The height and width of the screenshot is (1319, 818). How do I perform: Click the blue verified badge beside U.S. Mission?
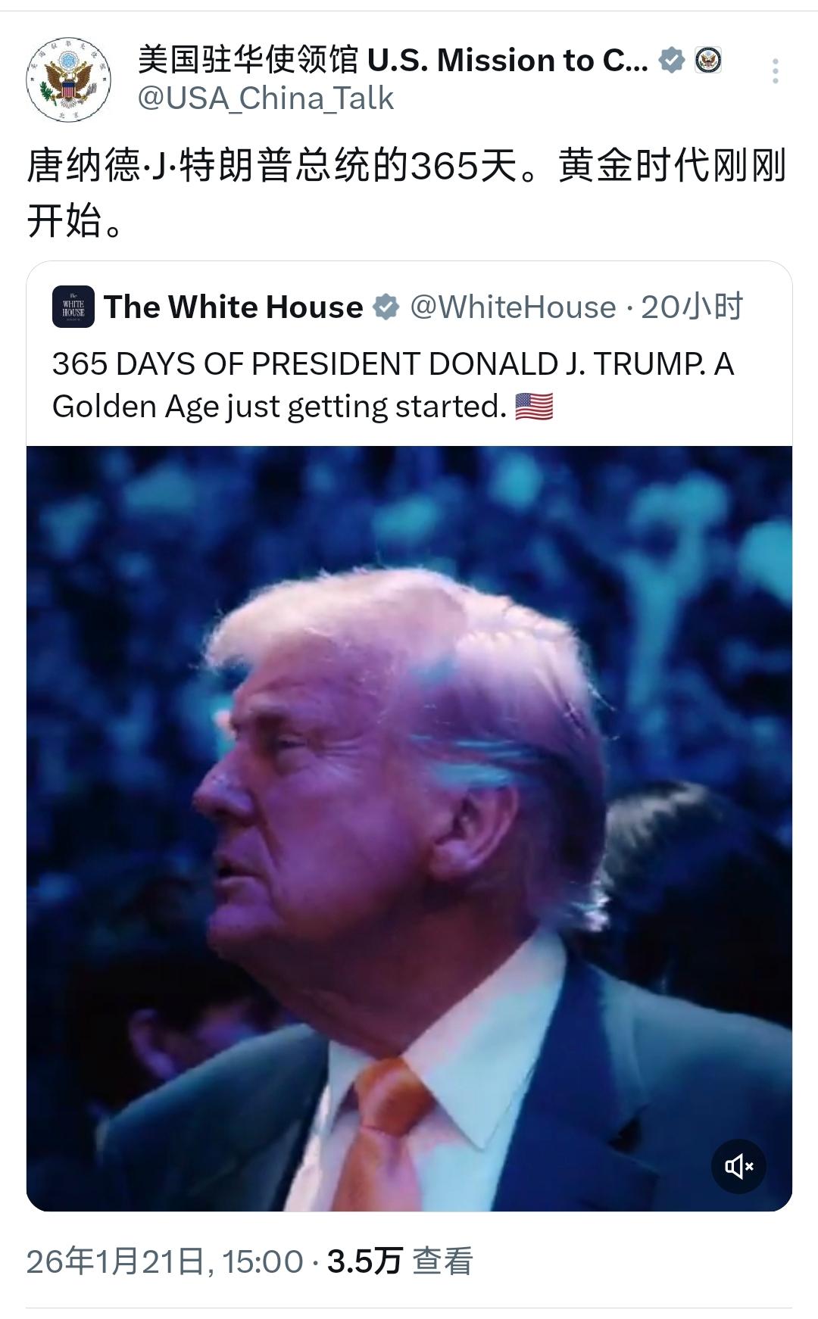click(x=672, y=60)
